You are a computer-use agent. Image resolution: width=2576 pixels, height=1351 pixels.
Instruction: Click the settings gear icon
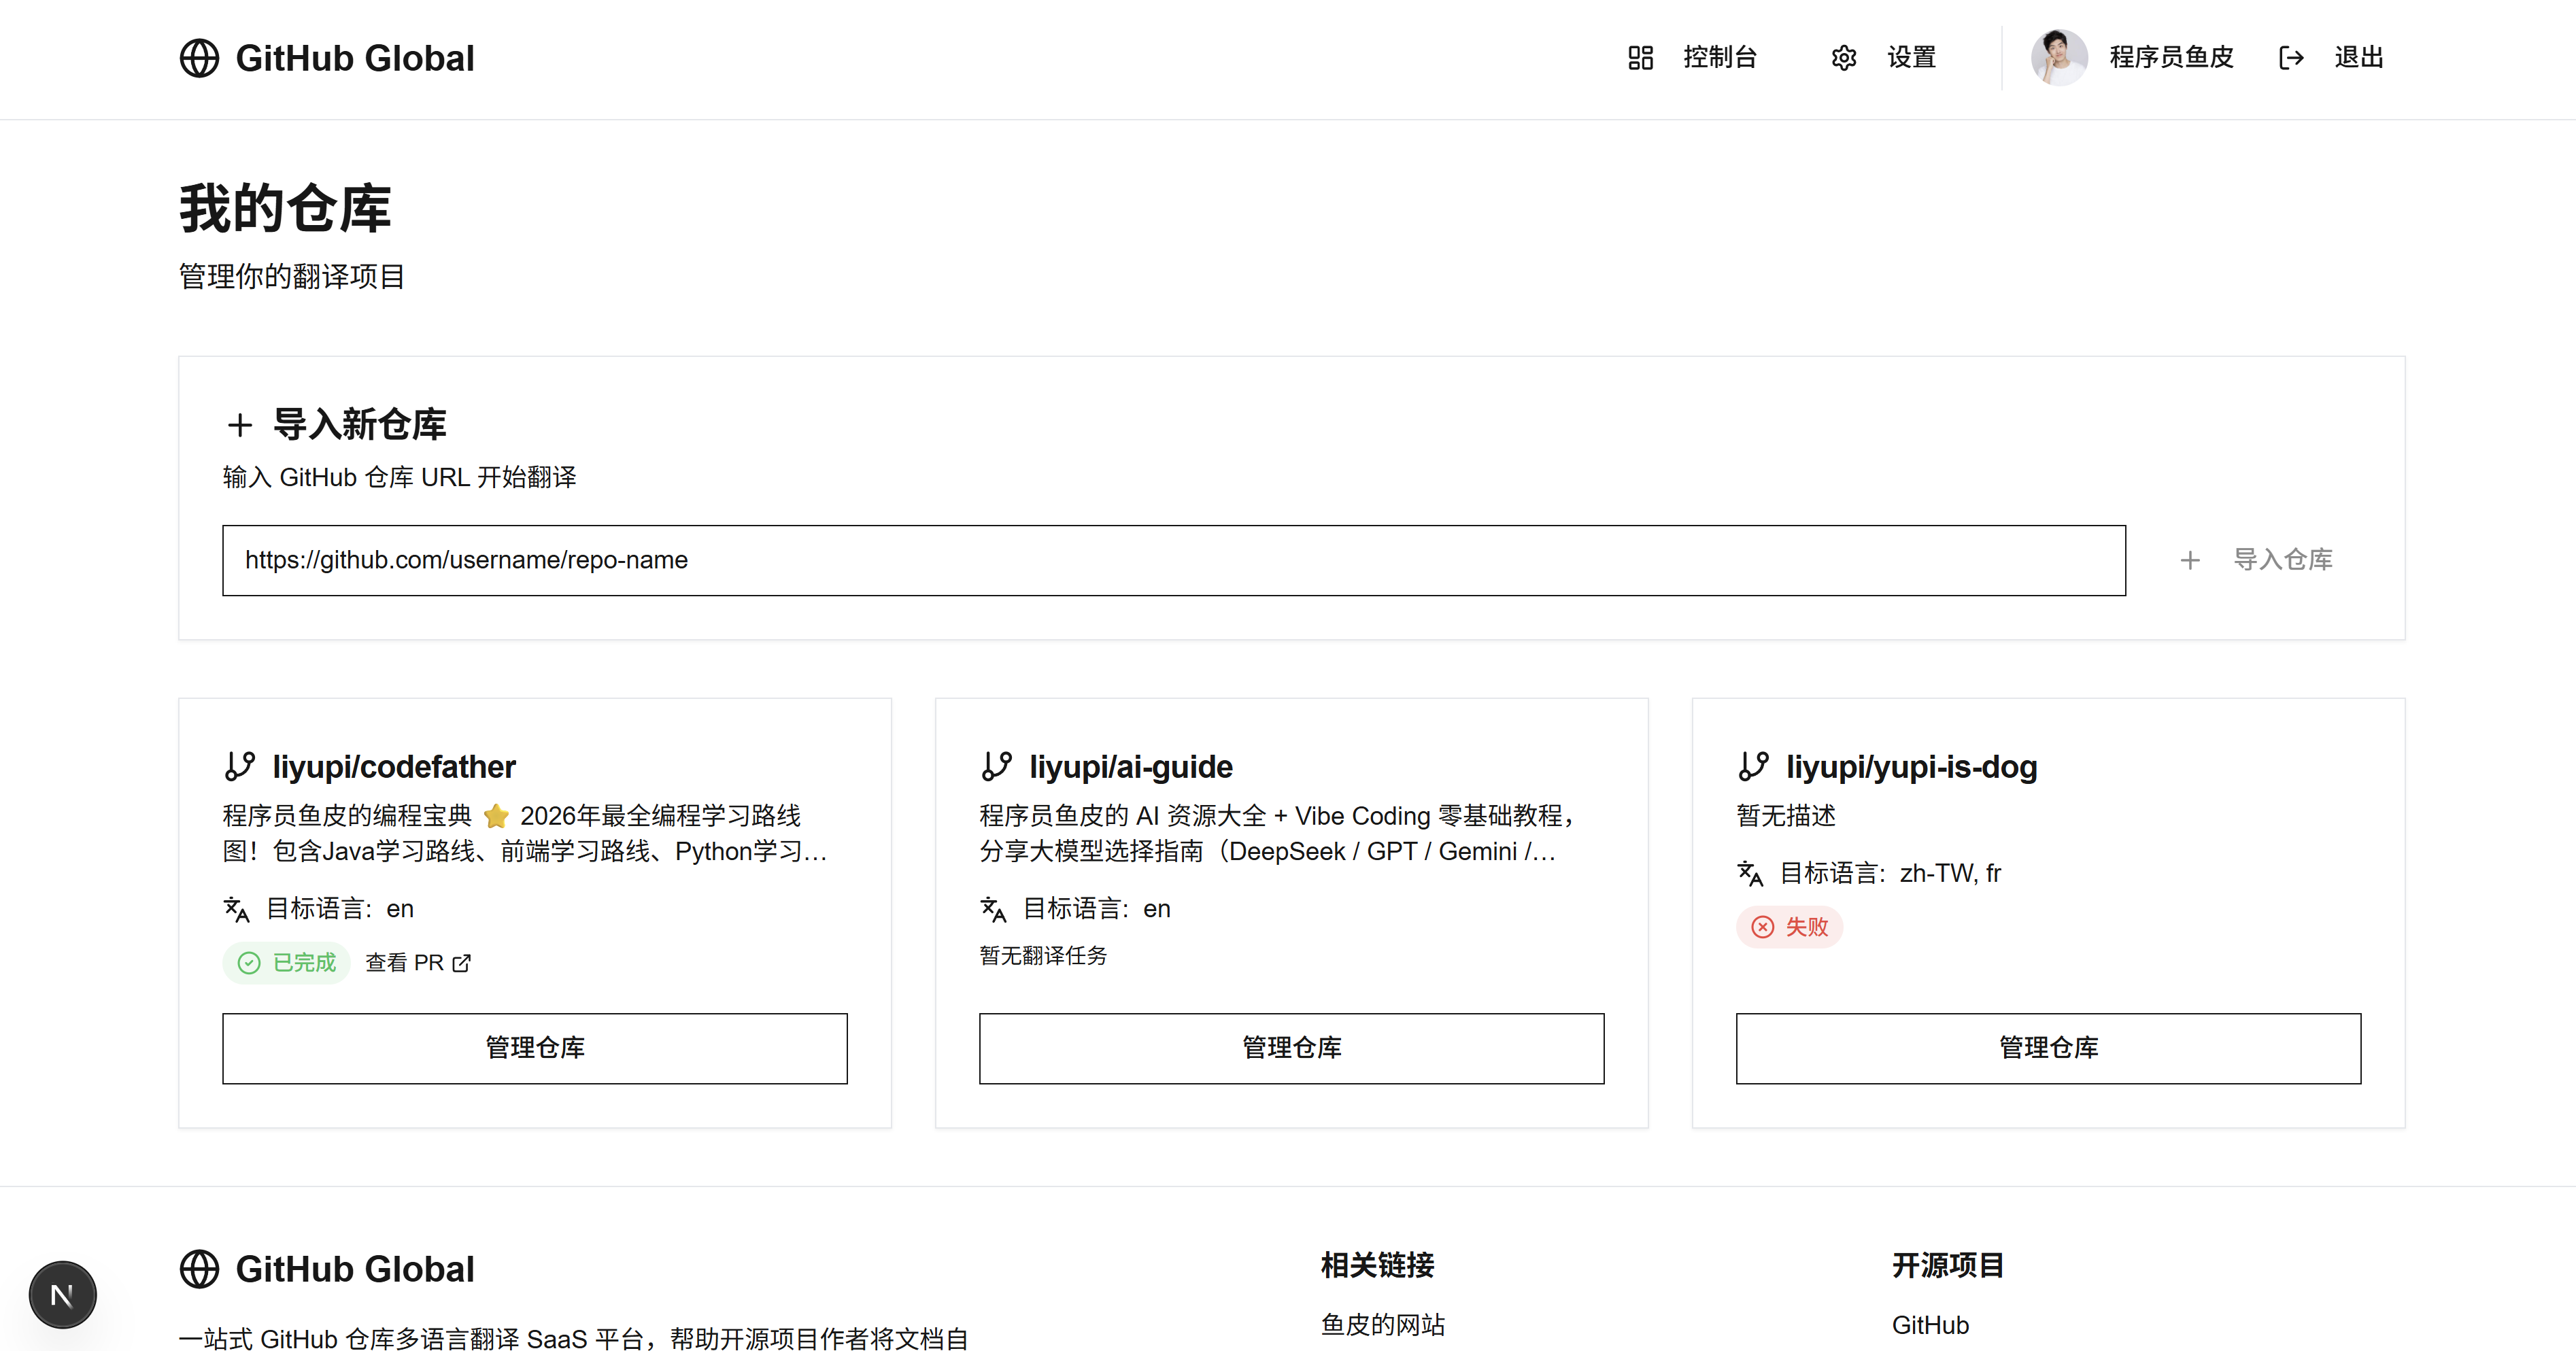(x=1843, y=58)
